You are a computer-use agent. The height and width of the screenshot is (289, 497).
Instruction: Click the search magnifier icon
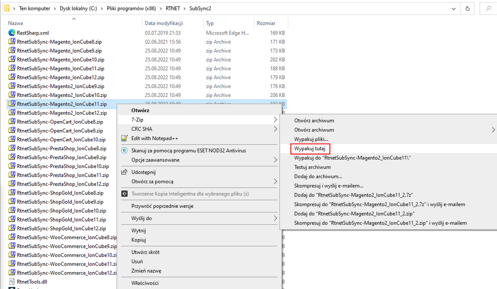[489, 8]
